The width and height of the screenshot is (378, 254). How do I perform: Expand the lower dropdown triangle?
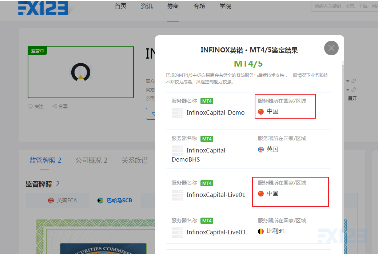coord(348,90)
